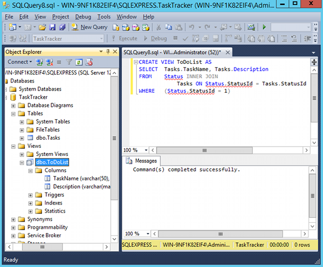Screen dimensions: 323x267
Task: Switch to the Messages tab
Action: click(x=142, y=161)
